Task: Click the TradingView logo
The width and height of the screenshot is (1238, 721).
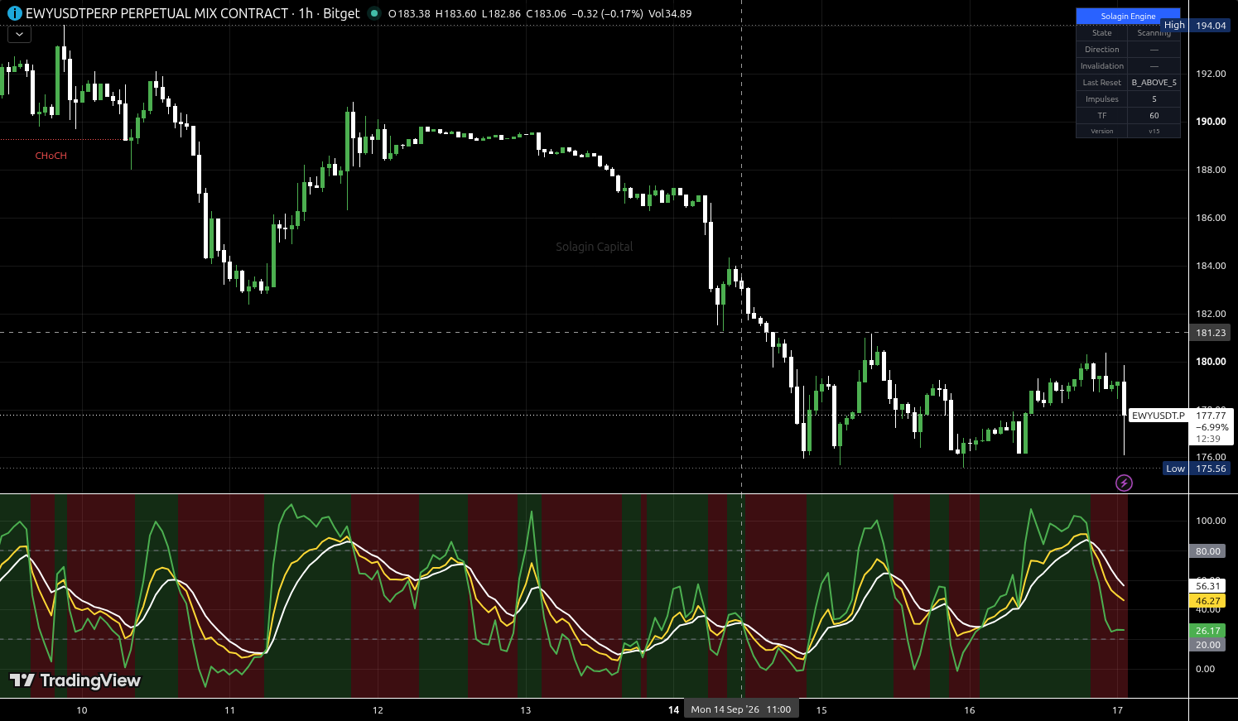Action: (75, 680)
